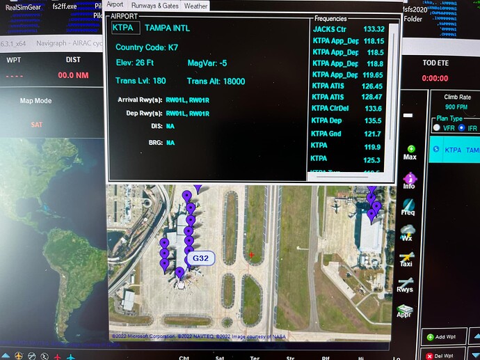Switch to the Airport tab
This screenshot has height=360, width=480.
[115, 5]
